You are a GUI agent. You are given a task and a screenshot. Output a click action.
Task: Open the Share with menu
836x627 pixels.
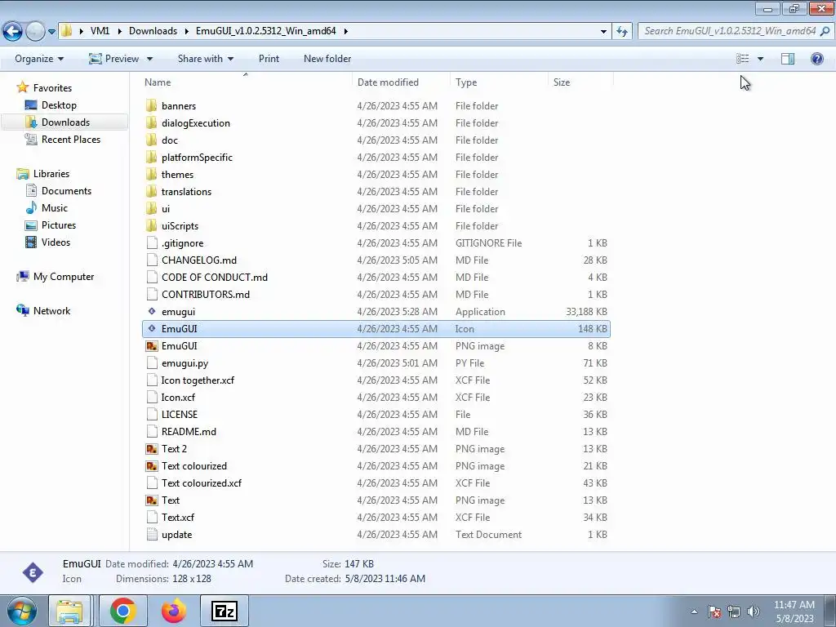(x=205, y=59)
